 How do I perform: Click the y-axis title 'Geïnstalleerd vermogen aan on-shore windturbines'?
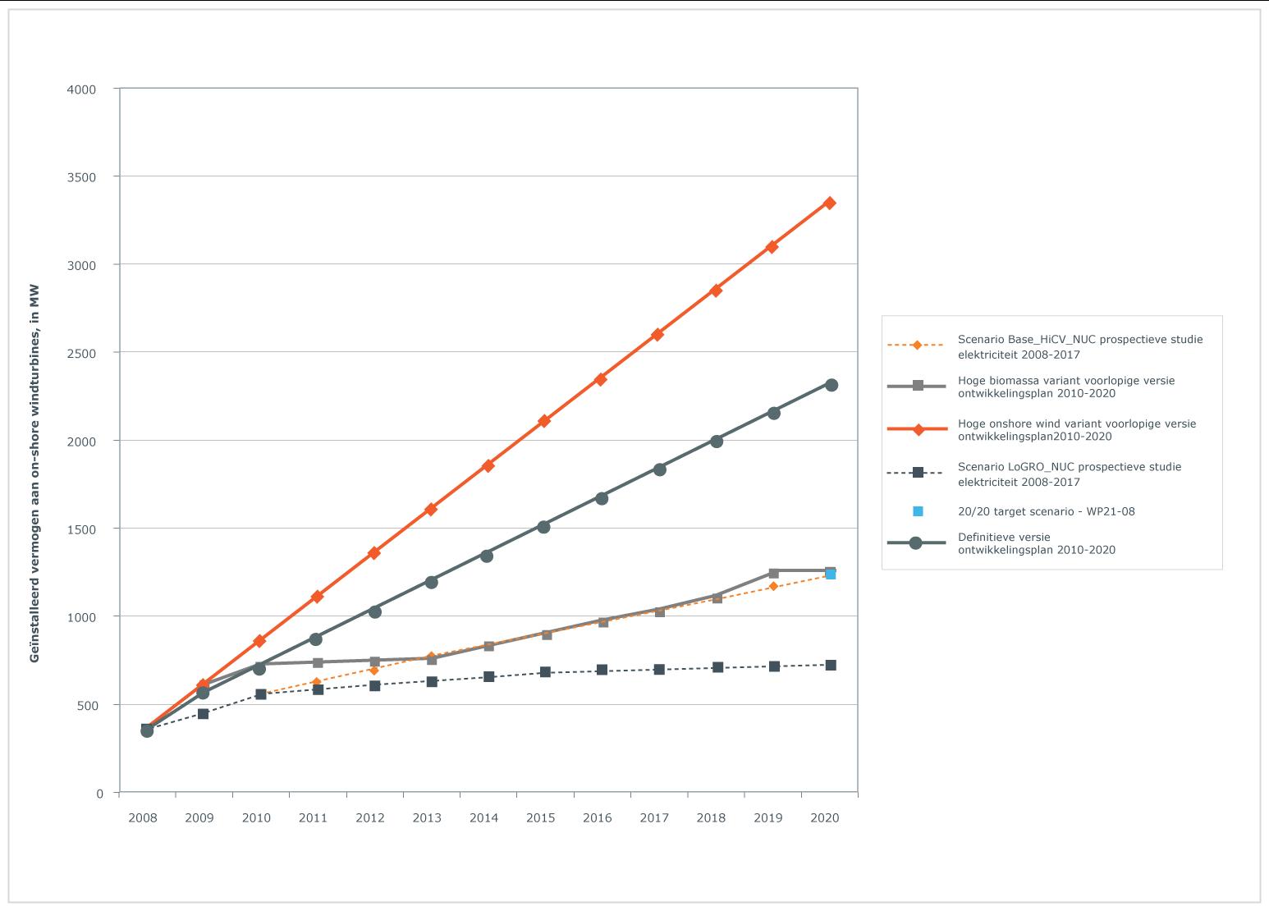point(34,473)
